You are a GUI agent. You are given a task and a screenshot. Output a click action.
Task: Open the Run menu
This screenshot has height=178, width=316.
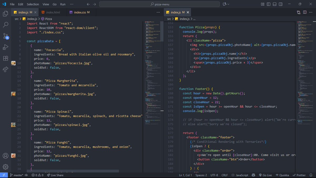point(63,4)
